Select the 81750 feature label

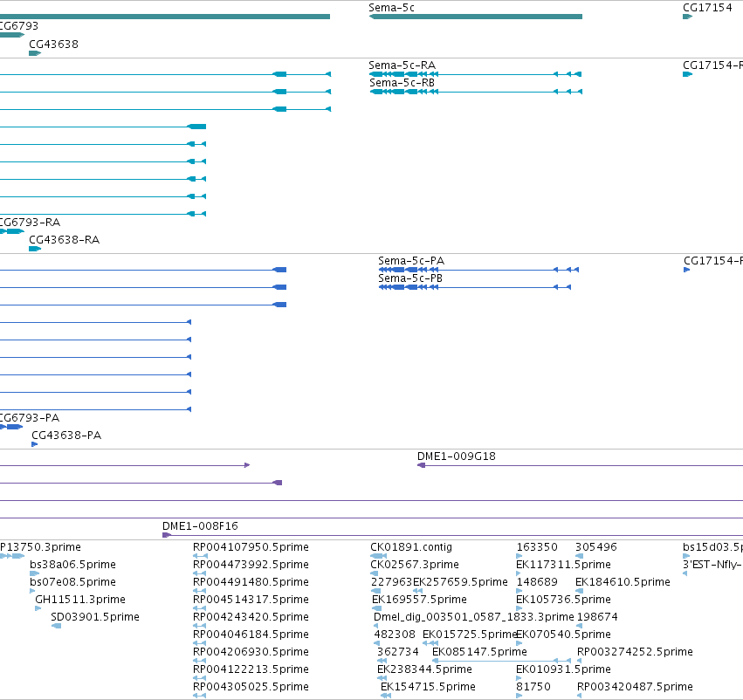(533, 687)
